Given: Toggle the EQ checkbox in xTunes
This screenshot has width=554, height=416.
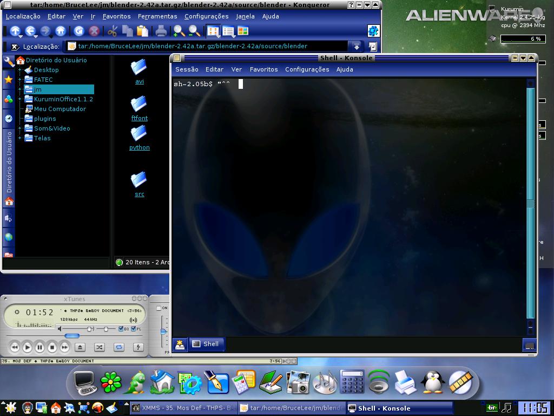Looking at the screenshot, I should tap(121, 329).
